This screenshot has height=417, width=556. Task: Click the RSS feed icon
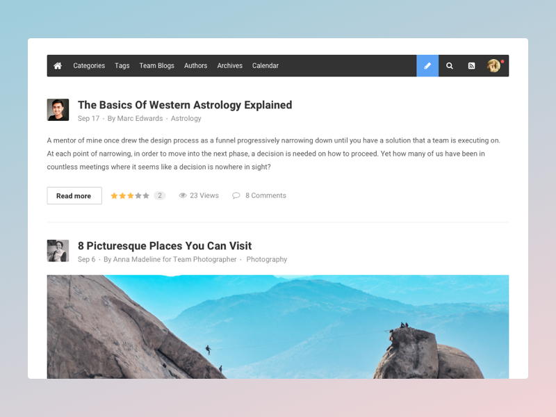click(471, 65)
